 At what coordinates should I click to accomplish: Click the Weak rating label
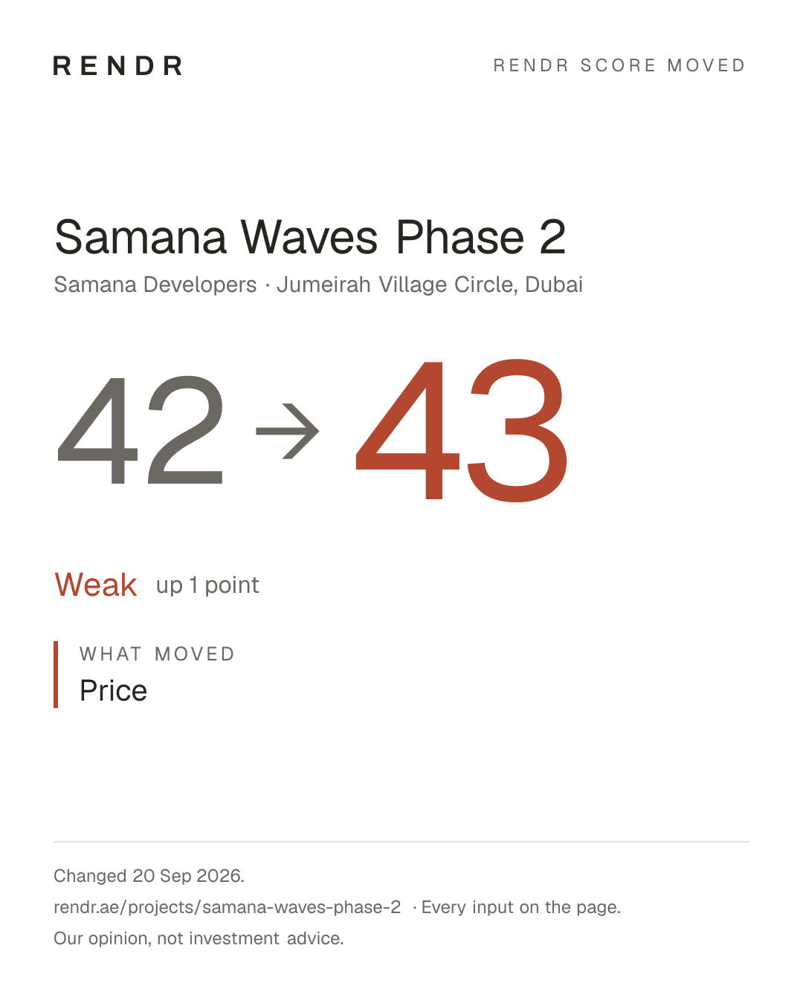(96, 585)
